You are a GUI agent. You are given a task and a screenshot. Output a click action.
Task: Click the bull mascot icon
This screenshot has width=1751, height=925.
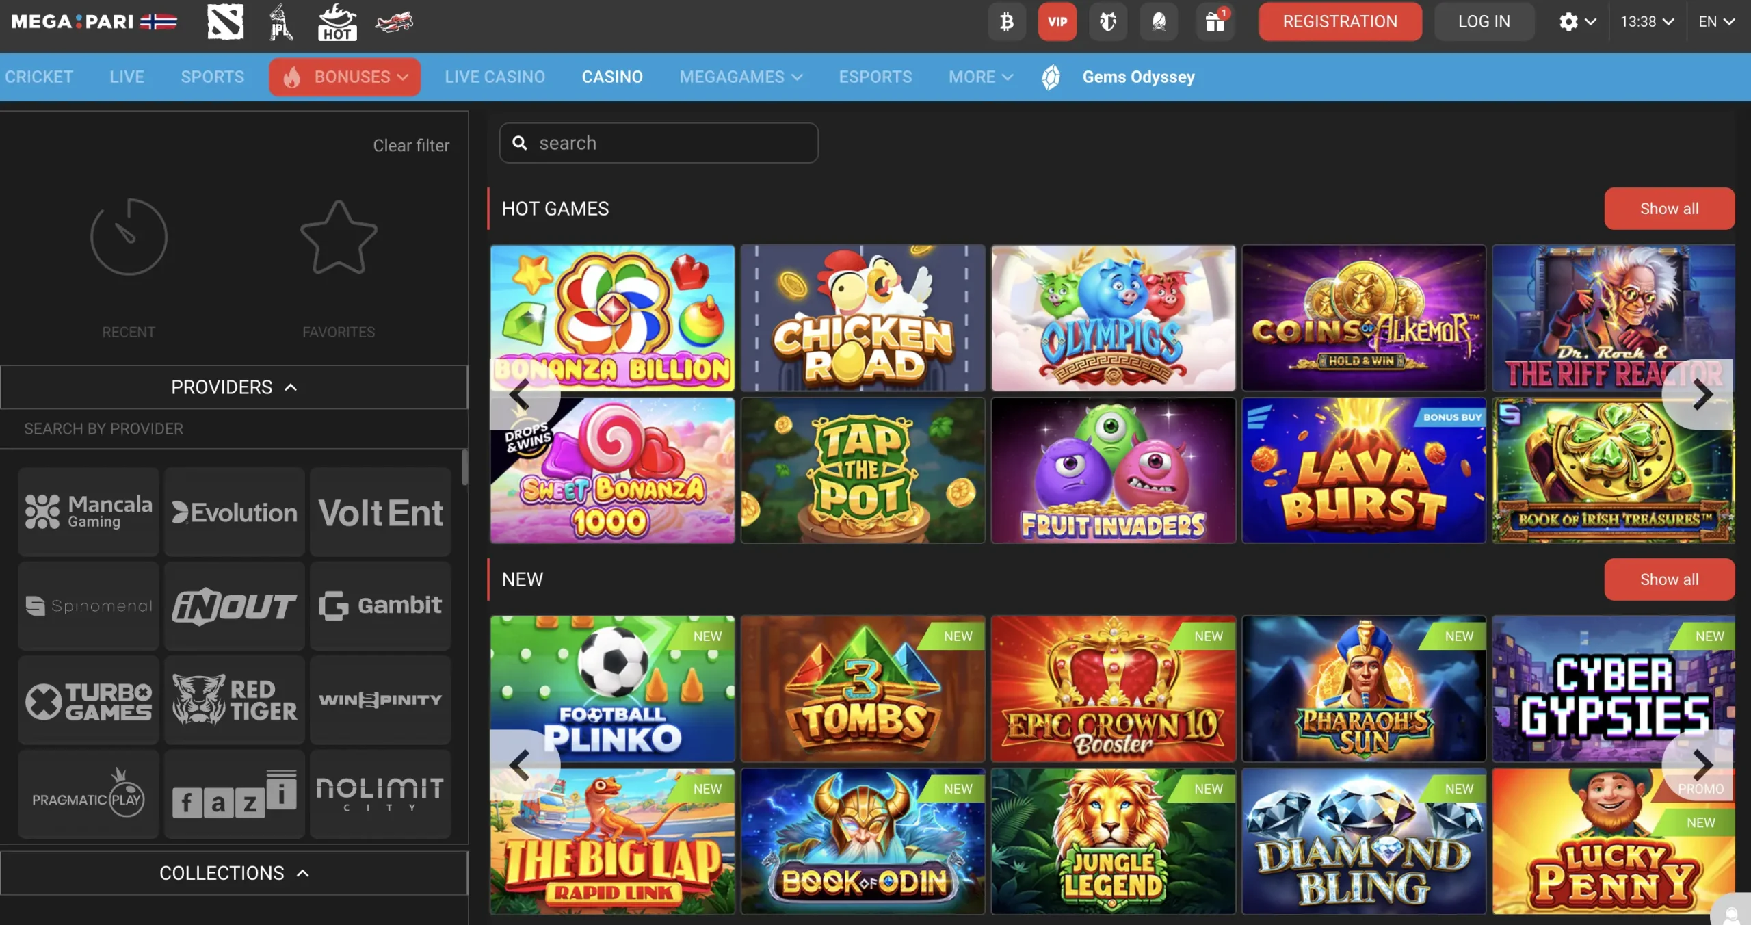tap(1108, 22)
